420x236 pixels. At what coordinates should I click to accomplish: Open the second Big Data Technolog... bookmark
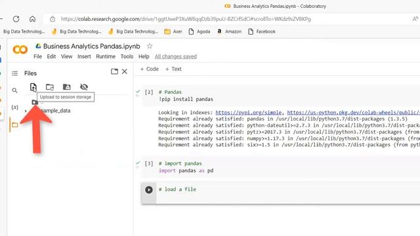[77, 31]
